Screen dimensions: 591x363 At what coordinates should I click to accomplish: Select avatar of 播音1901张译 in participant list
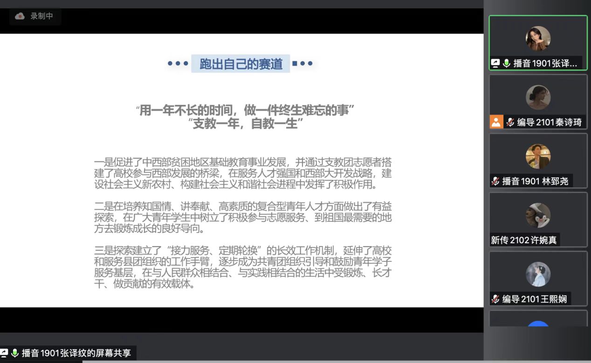tap(538, 39)
